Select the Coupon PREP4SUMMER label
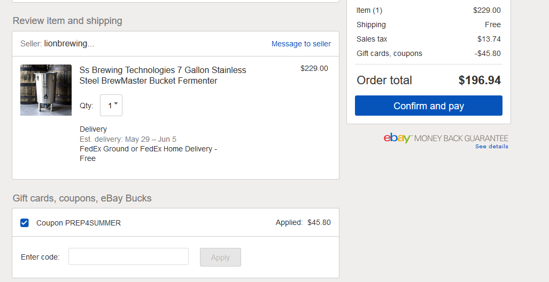This screenshot has height=282, width=549. click(x=79, y=223)
